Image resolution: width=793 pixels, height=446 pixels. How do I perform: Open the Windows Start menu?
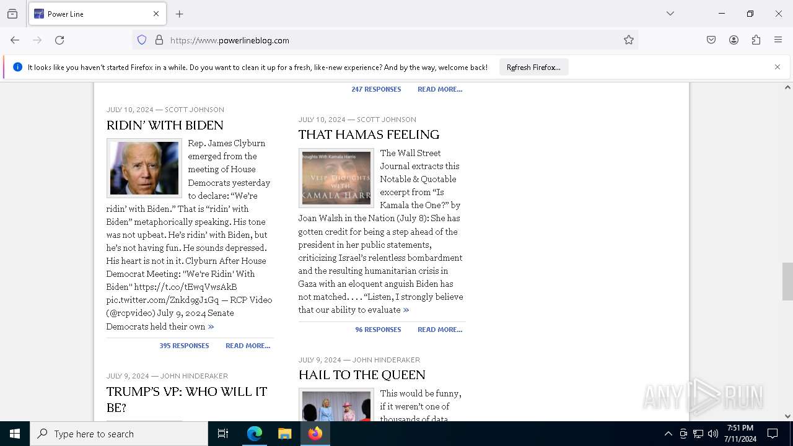pos(15,434)
